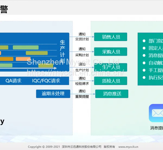This screenshot has width=163, height=150.
Task: Click the 生产计划 vertical title
Action: (62, 51)
